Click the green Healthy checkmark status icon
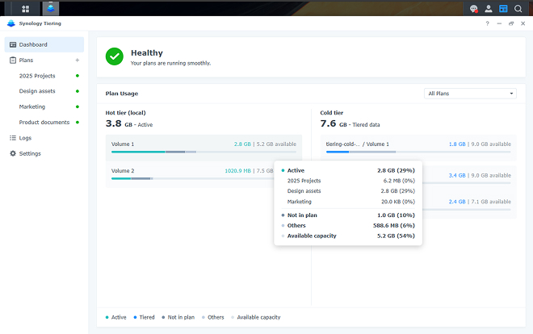The height and width of the screenshot is (334, 533). tap(115, 56)
